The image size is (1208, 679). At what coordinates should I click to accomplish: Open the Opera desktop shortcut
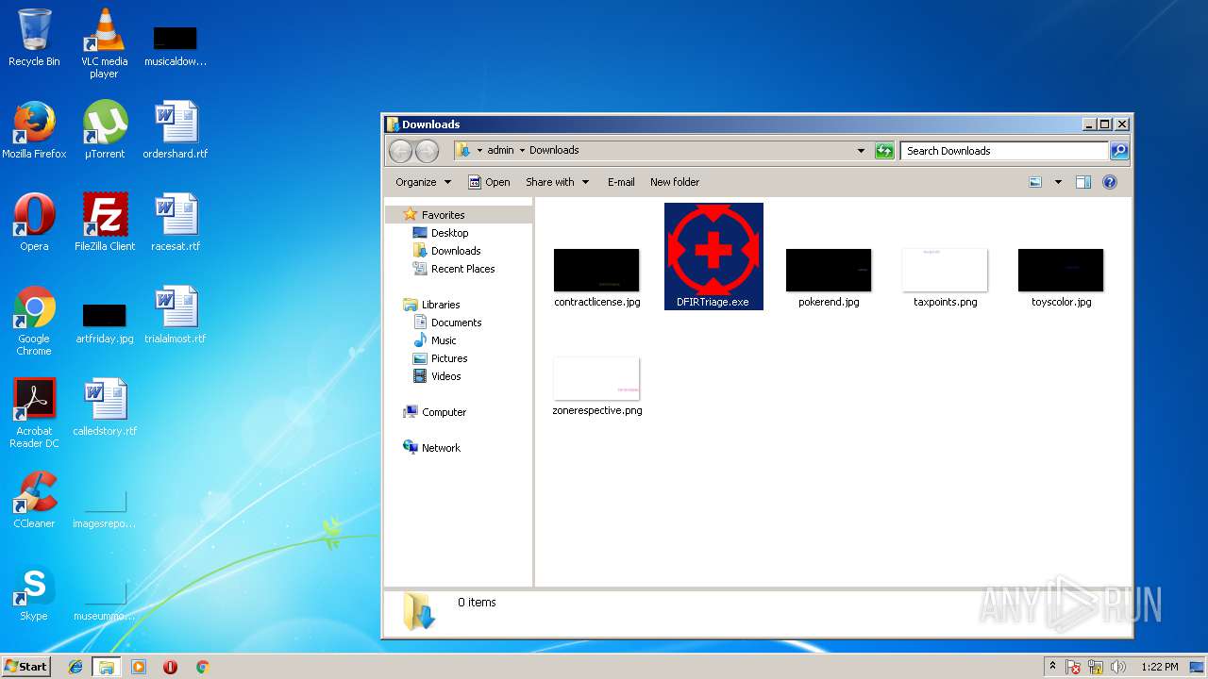click(x=34, y=223)
